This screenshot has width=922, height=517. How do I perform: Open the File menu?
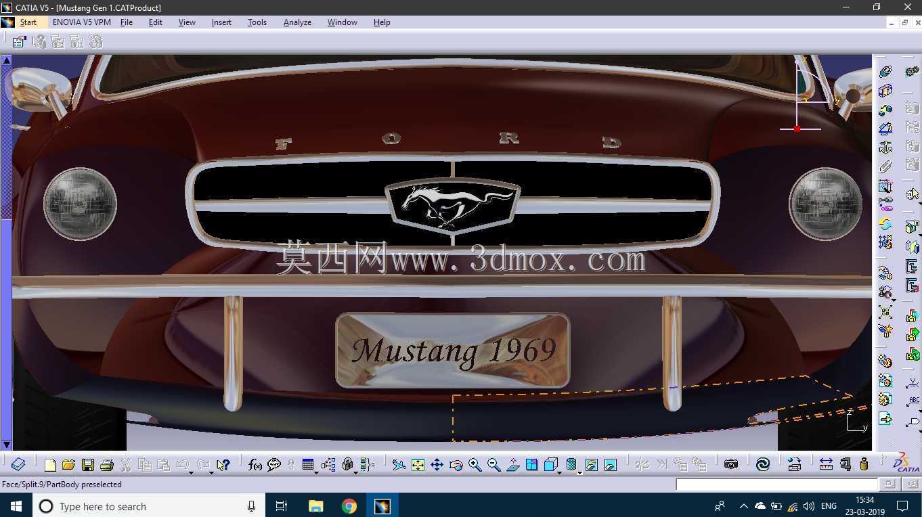click(127, 22)
